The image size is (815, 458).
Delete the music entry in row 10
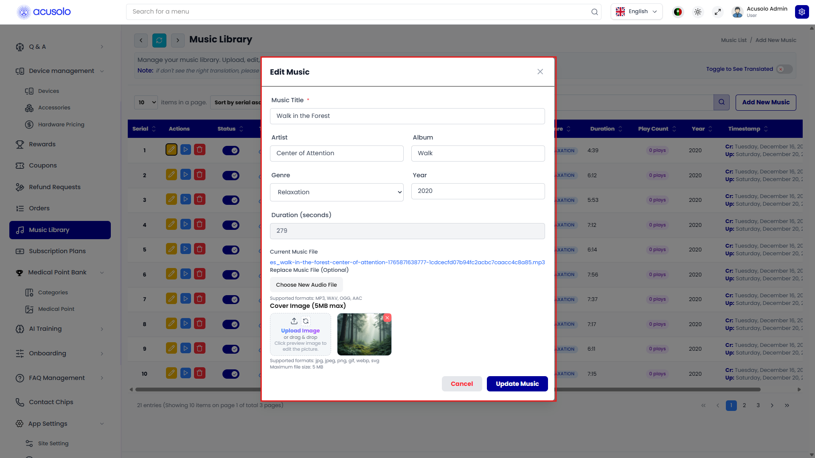tap(200, 373)
